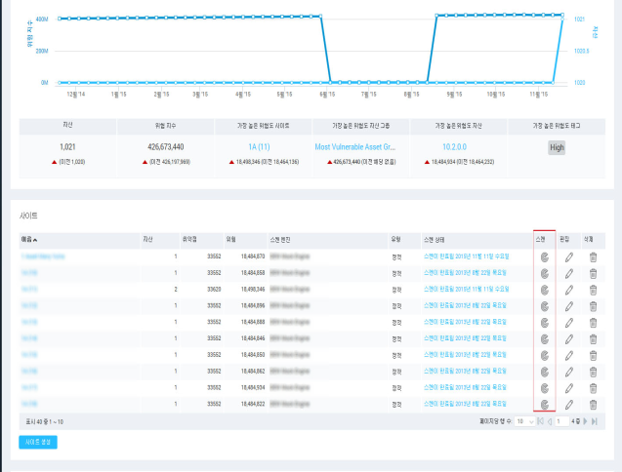This screenshot has height=472, width=622.
Task: Delete the site with risk 18,484,846
Action: tap(593, 338)
